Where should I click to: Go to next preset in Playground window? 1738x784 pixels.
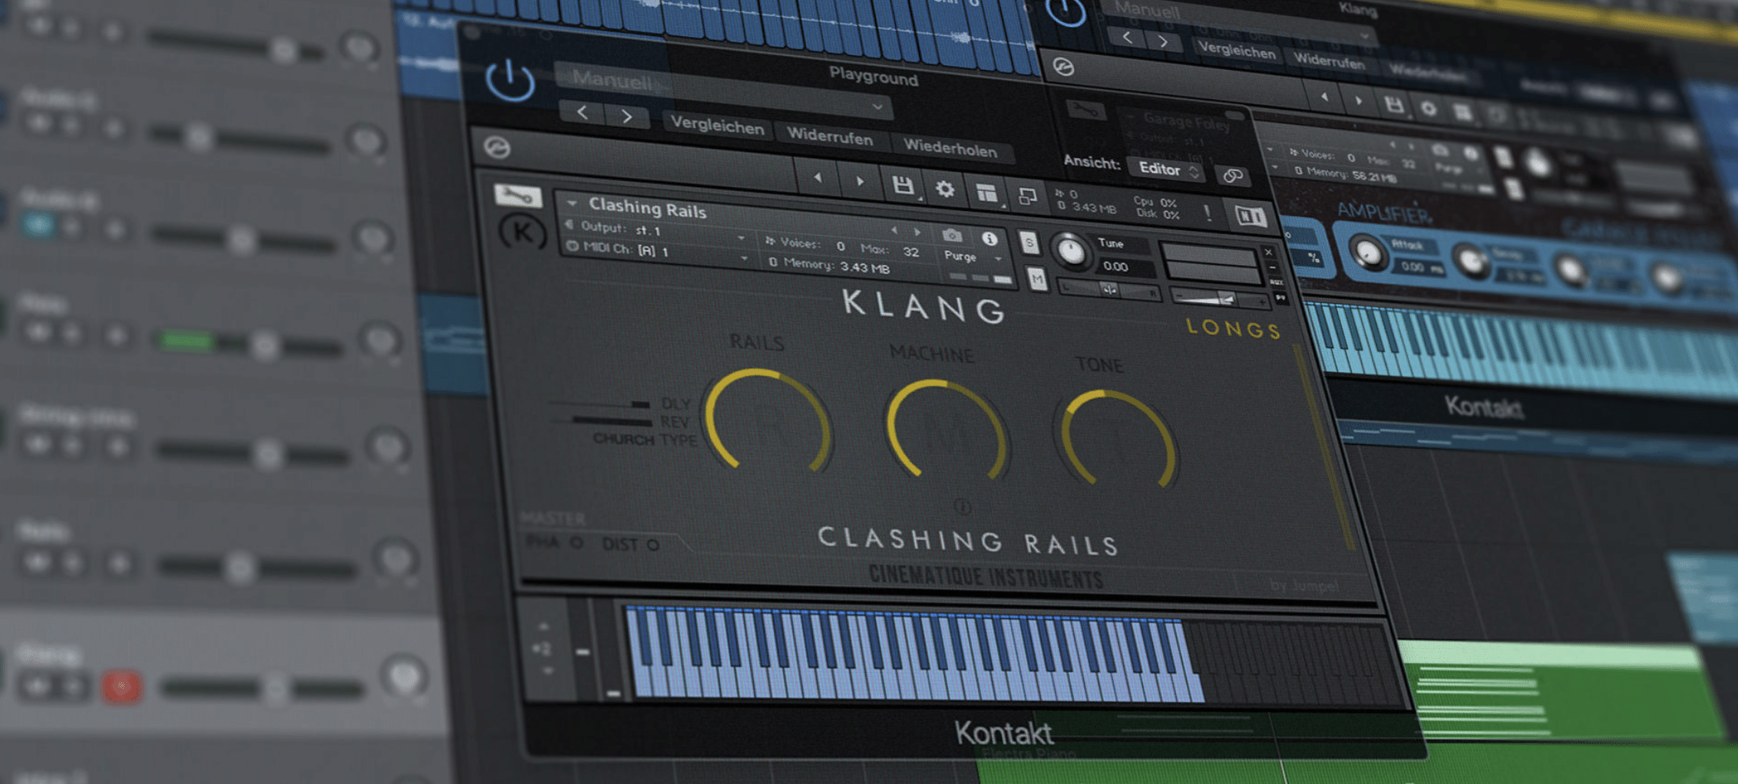click(627, 116)
